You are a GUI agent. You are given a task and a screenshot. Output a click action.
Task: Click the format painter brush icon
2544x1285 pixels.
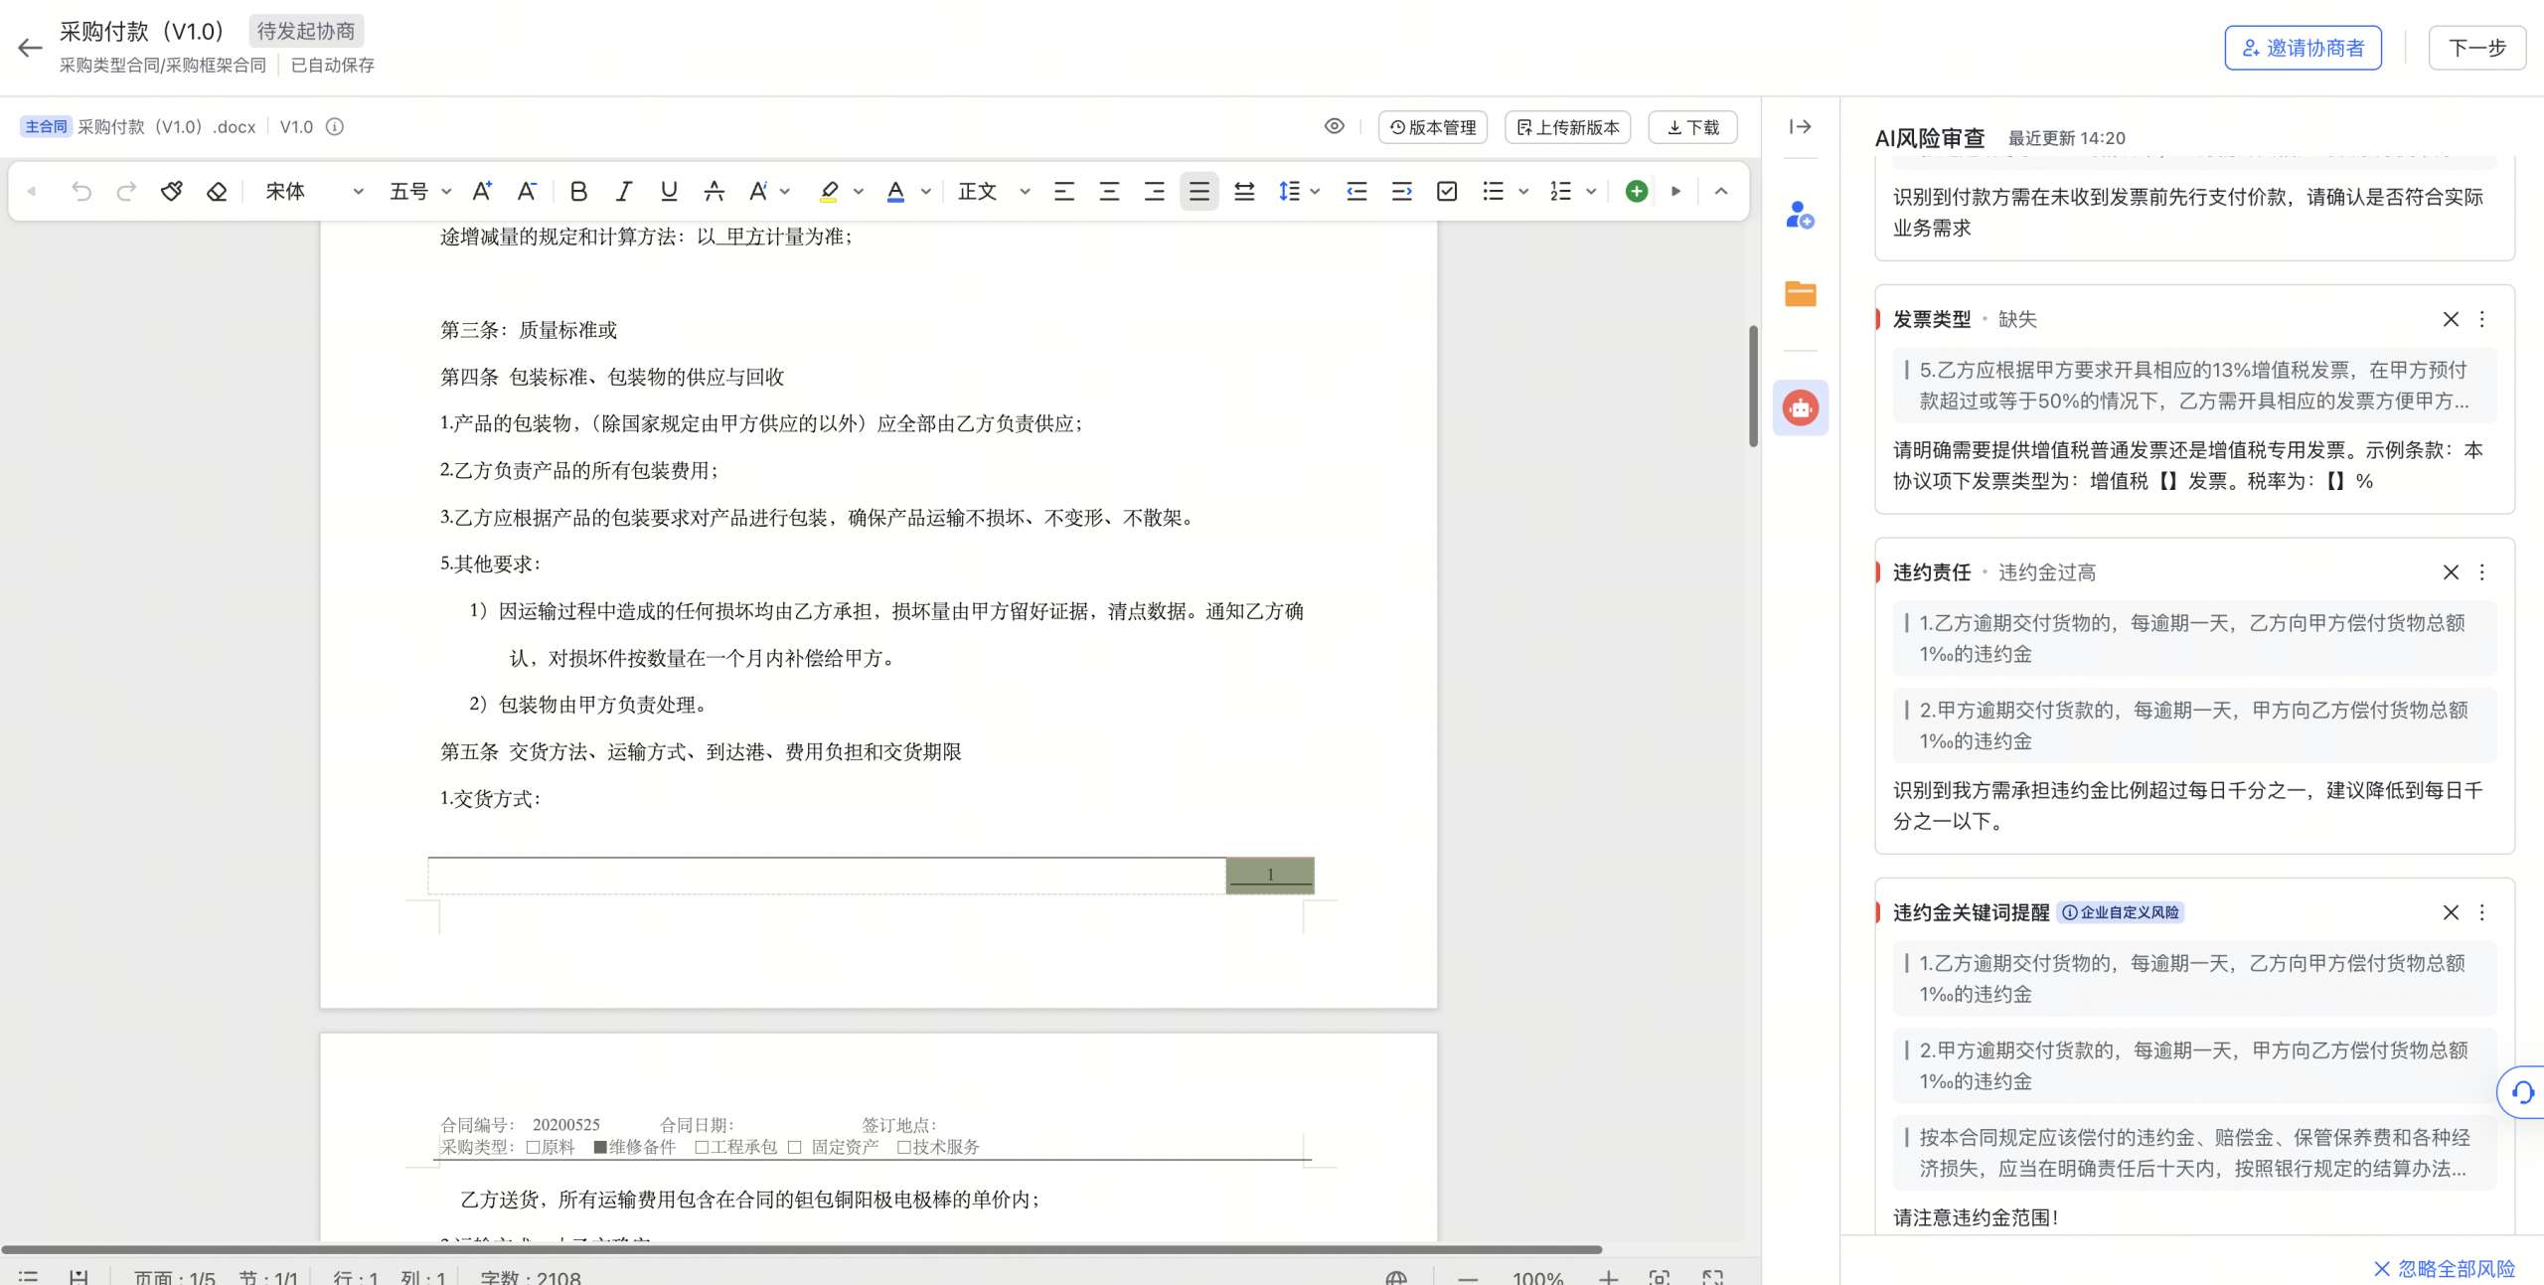coord(172,191)
